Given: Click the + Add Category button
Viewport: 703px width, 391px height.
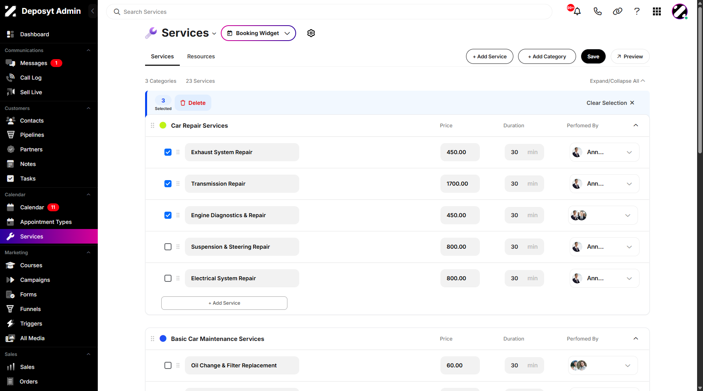Looking at the screenshot, I should pos(547,56).
